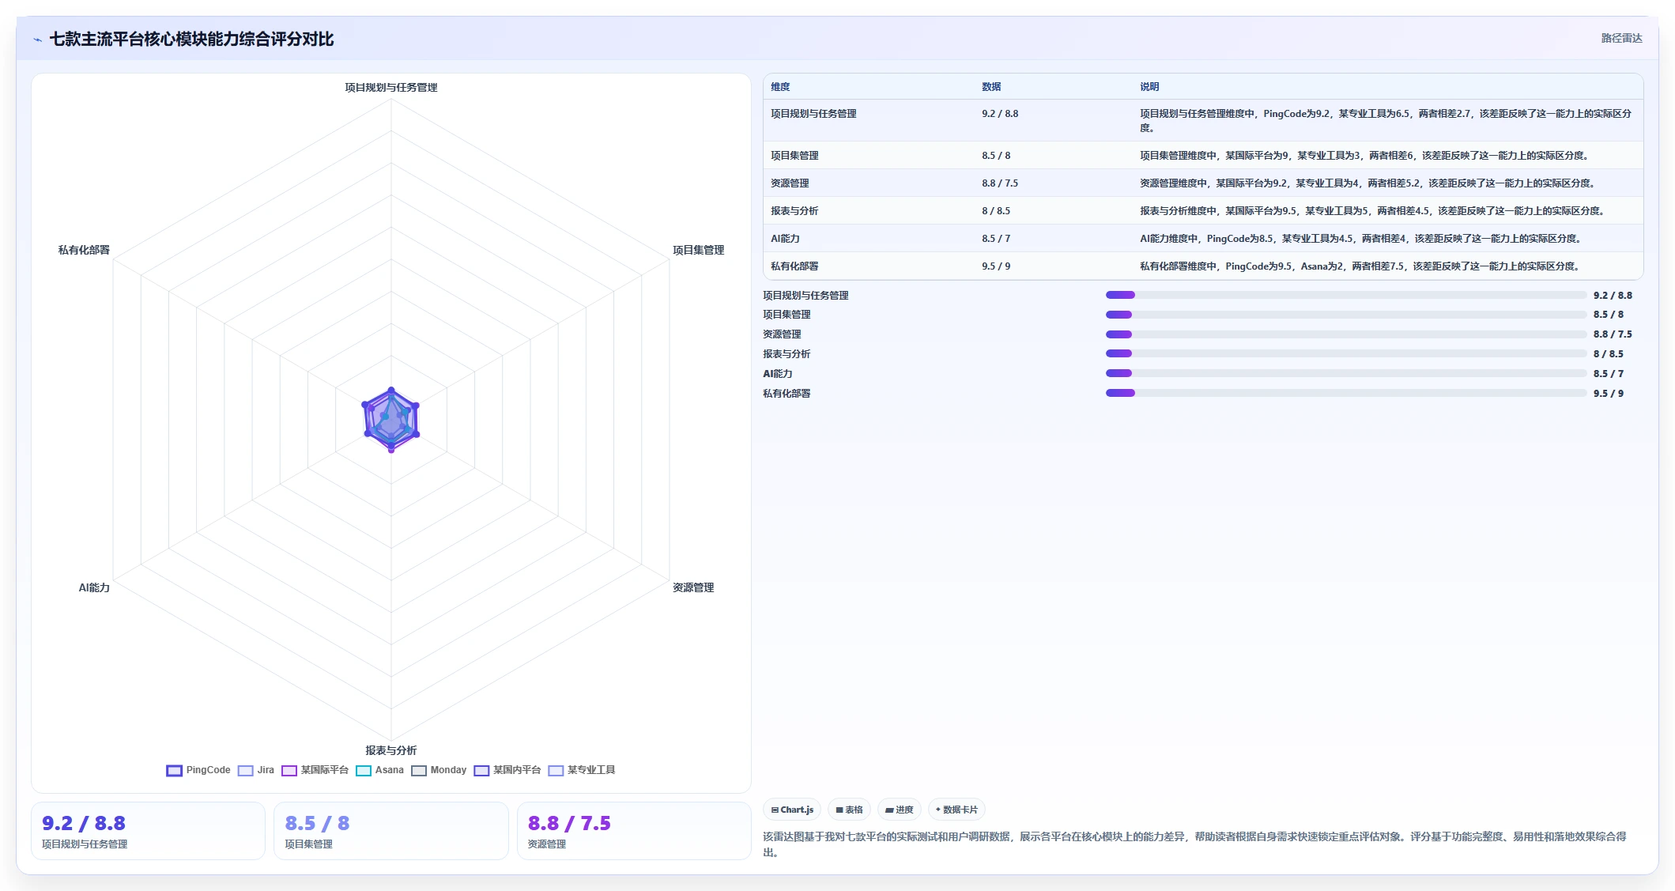Click the Chart.js tag

point(792,810)
